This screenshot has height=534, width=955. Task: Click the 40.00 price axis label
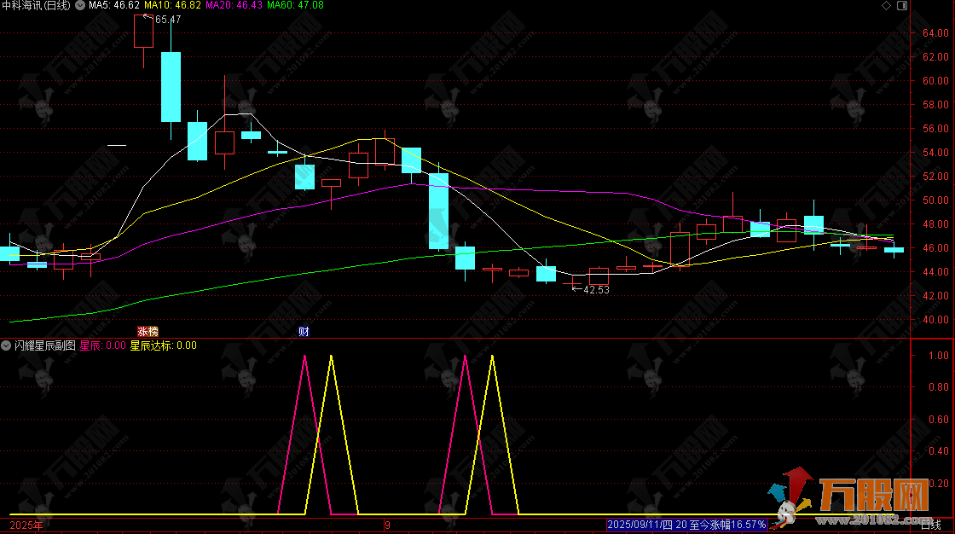(935, 319)
